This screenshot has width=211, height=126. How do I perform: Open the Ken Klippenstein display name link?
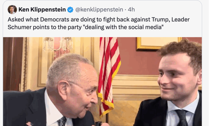point(42,10)
